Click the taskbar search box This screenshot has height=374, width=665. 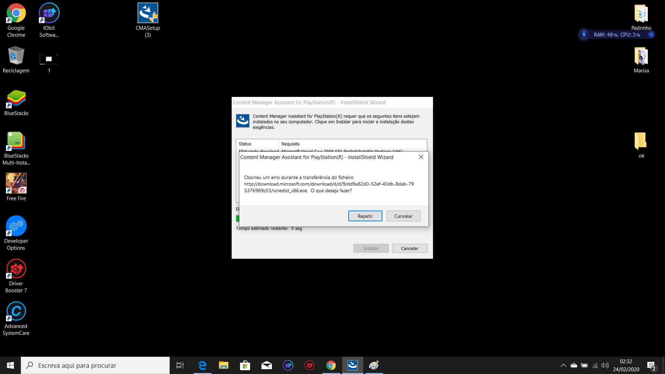click(95, 365)
